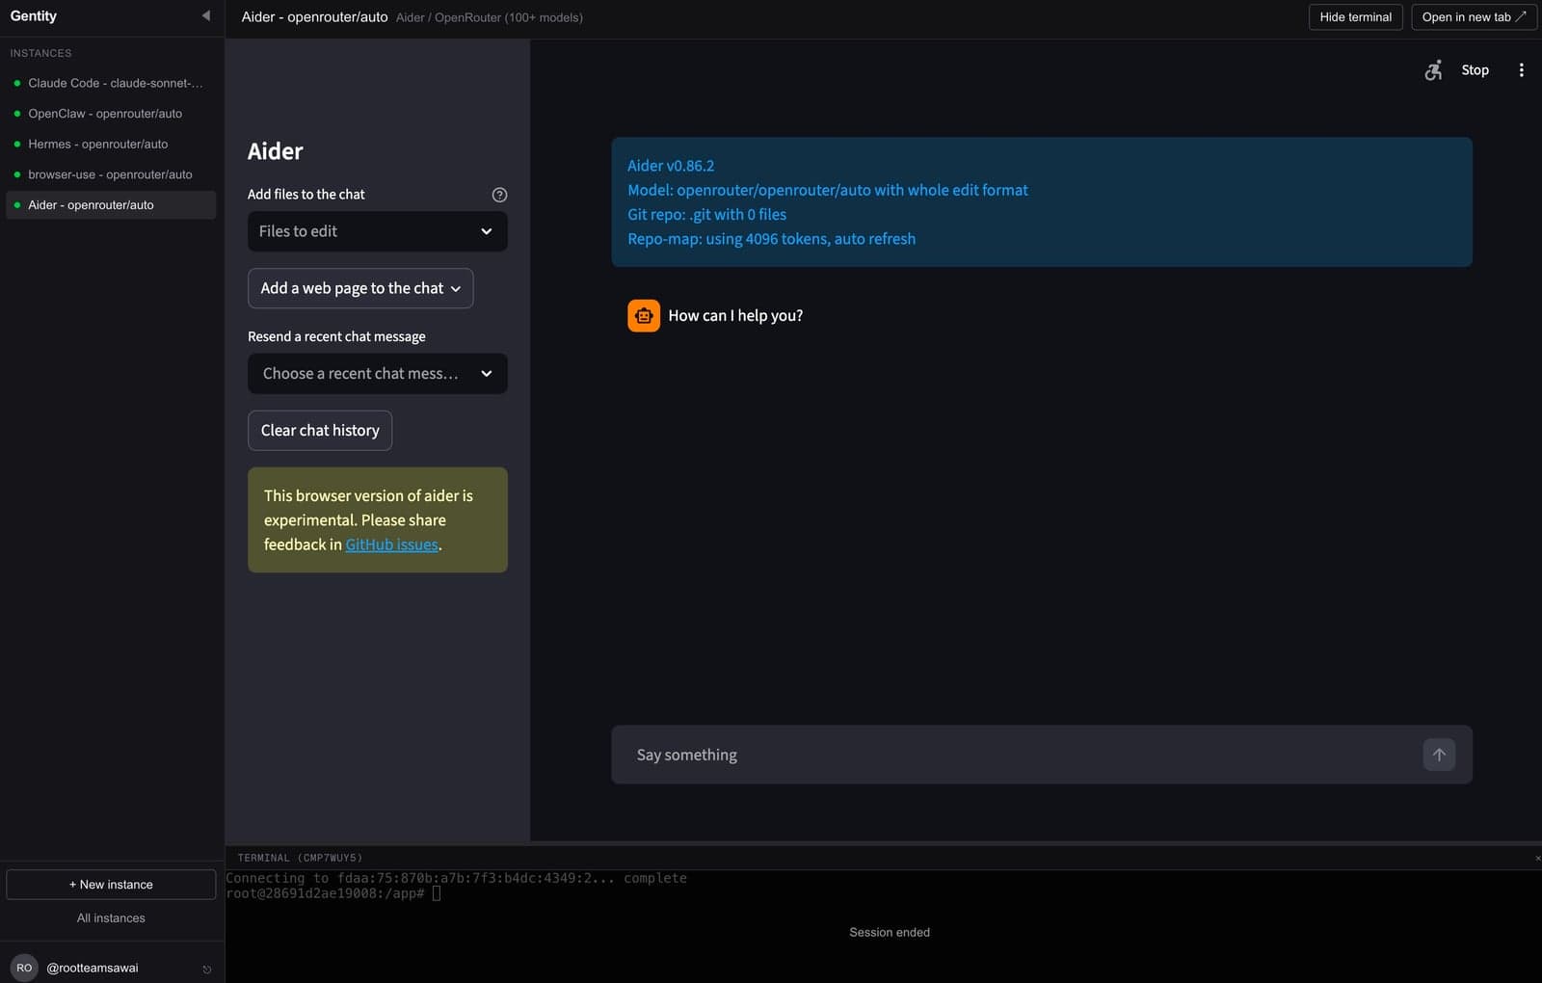
Task: Open the recent chat message dropdown
Action: [377, 374]
